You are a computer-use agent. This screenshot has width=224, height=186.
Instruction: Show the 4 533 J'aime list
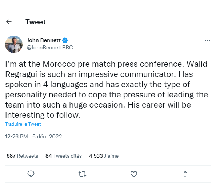(x=104, y=156)
